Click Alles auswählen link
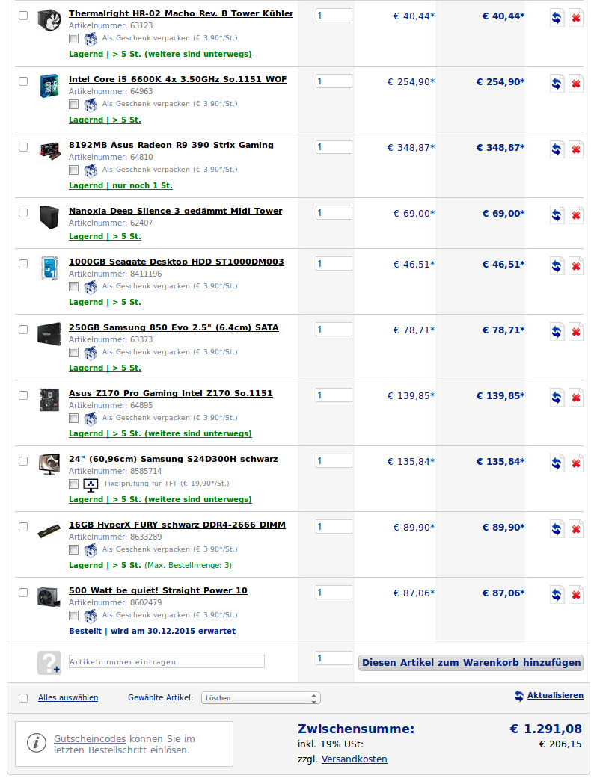This screenshot has height=778, width=591. [68, 697]
